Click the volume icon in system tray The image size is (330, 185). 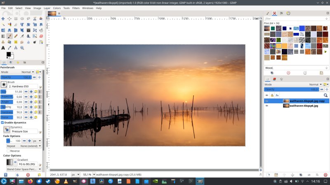[x=291, y=181]
